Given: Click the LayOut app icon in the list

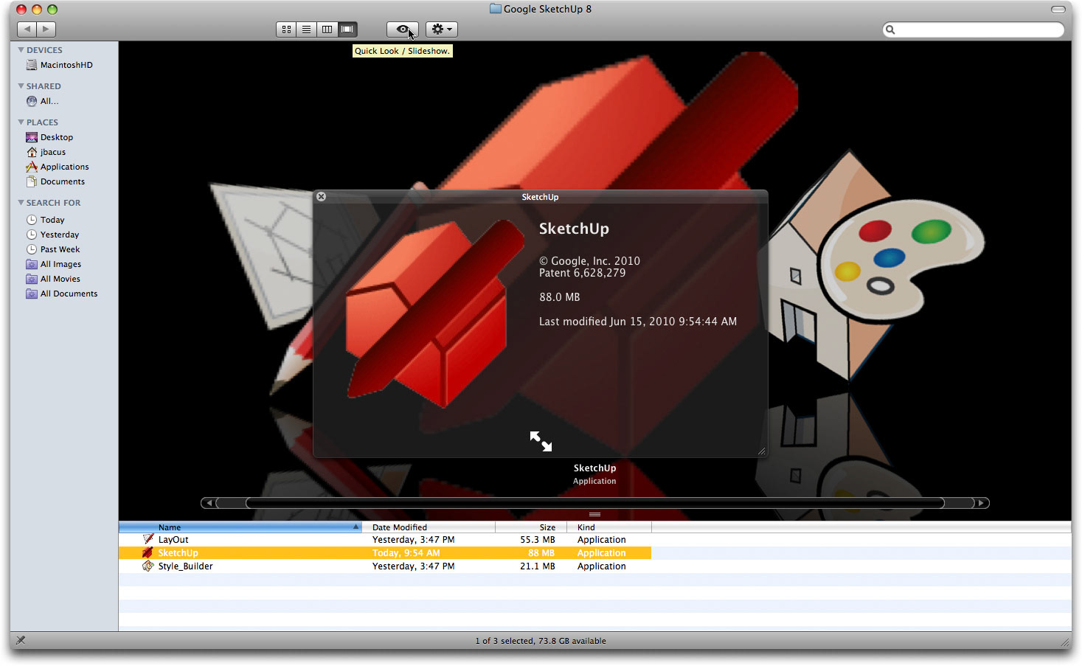Looking at the screenshot, I should [148, 540].
